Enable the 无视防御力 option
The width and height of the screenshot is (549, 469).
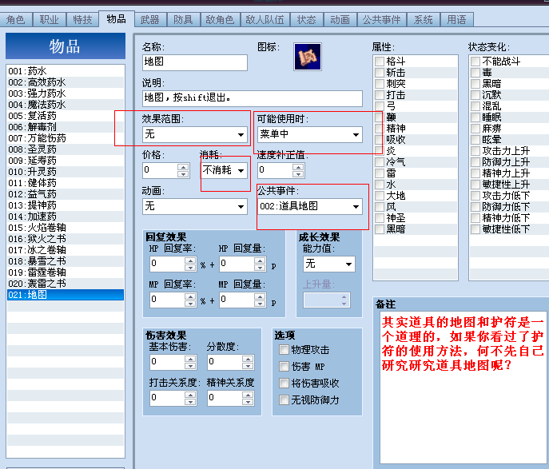coord(284,400)
